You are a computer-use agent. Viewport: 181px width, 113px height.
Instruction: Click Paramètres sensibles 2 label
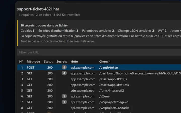pos(98,31)
